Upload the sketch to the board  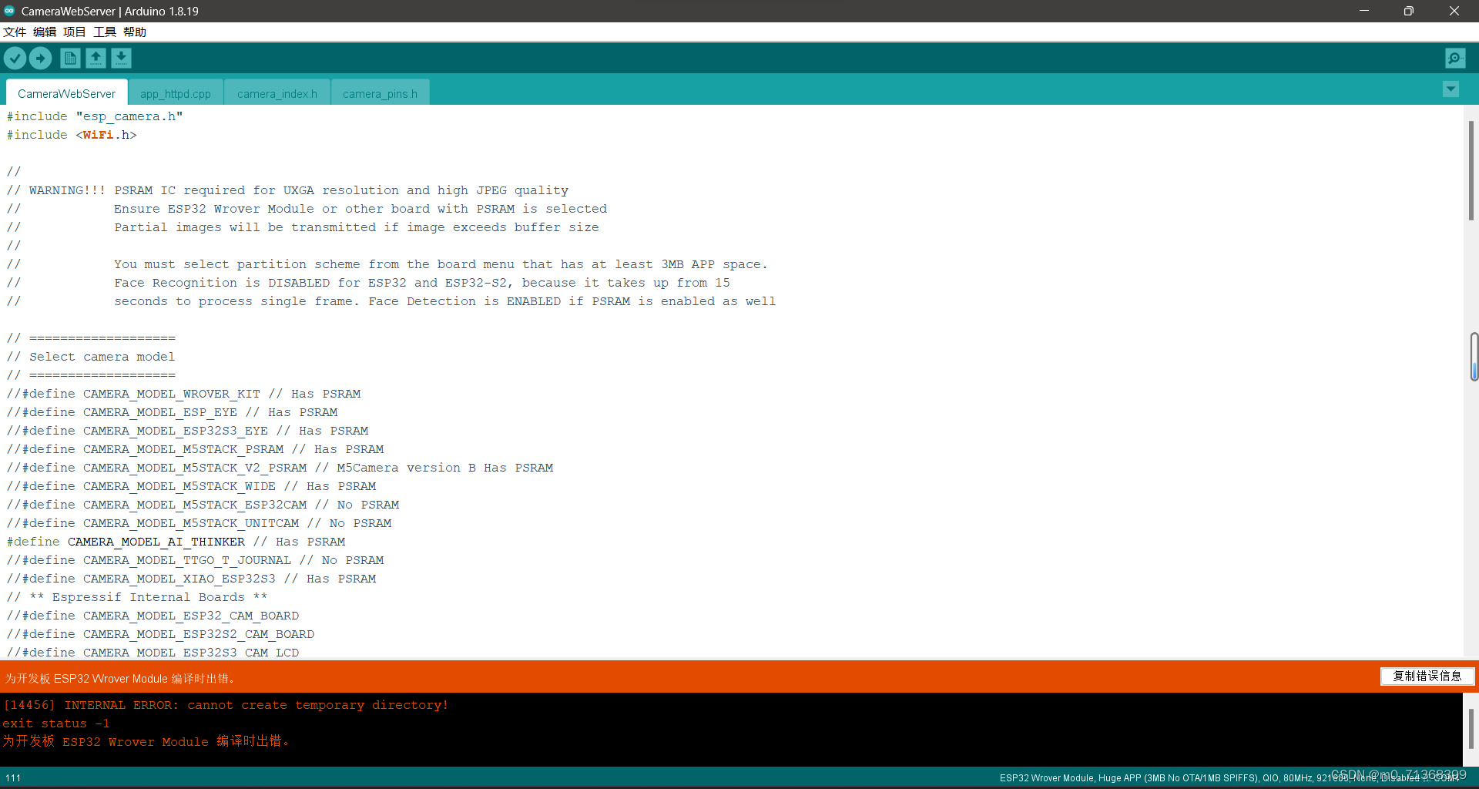pos(40,58)
